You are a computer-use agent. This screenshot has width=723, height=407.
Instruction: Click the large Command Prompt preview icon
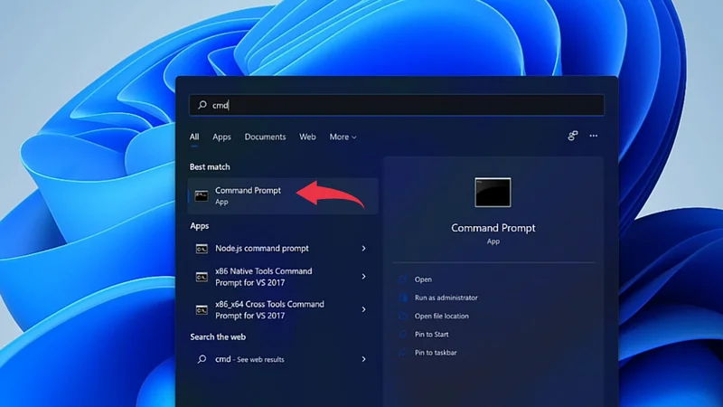point(493,192)
